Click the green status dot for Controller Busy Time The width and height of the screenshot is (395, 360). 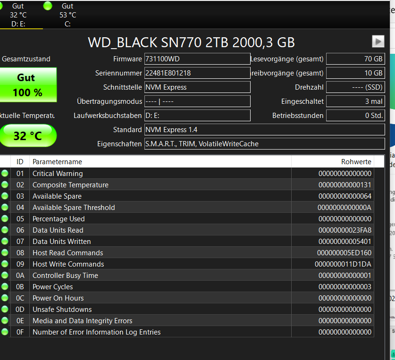point(5,276)
